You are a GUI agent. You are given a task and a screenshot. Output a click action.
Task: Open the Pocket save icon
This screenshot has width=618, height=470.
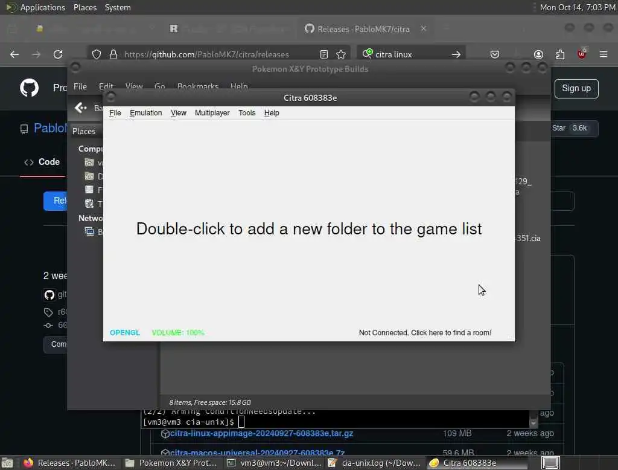pyautogui.click(x=495, y=54)
